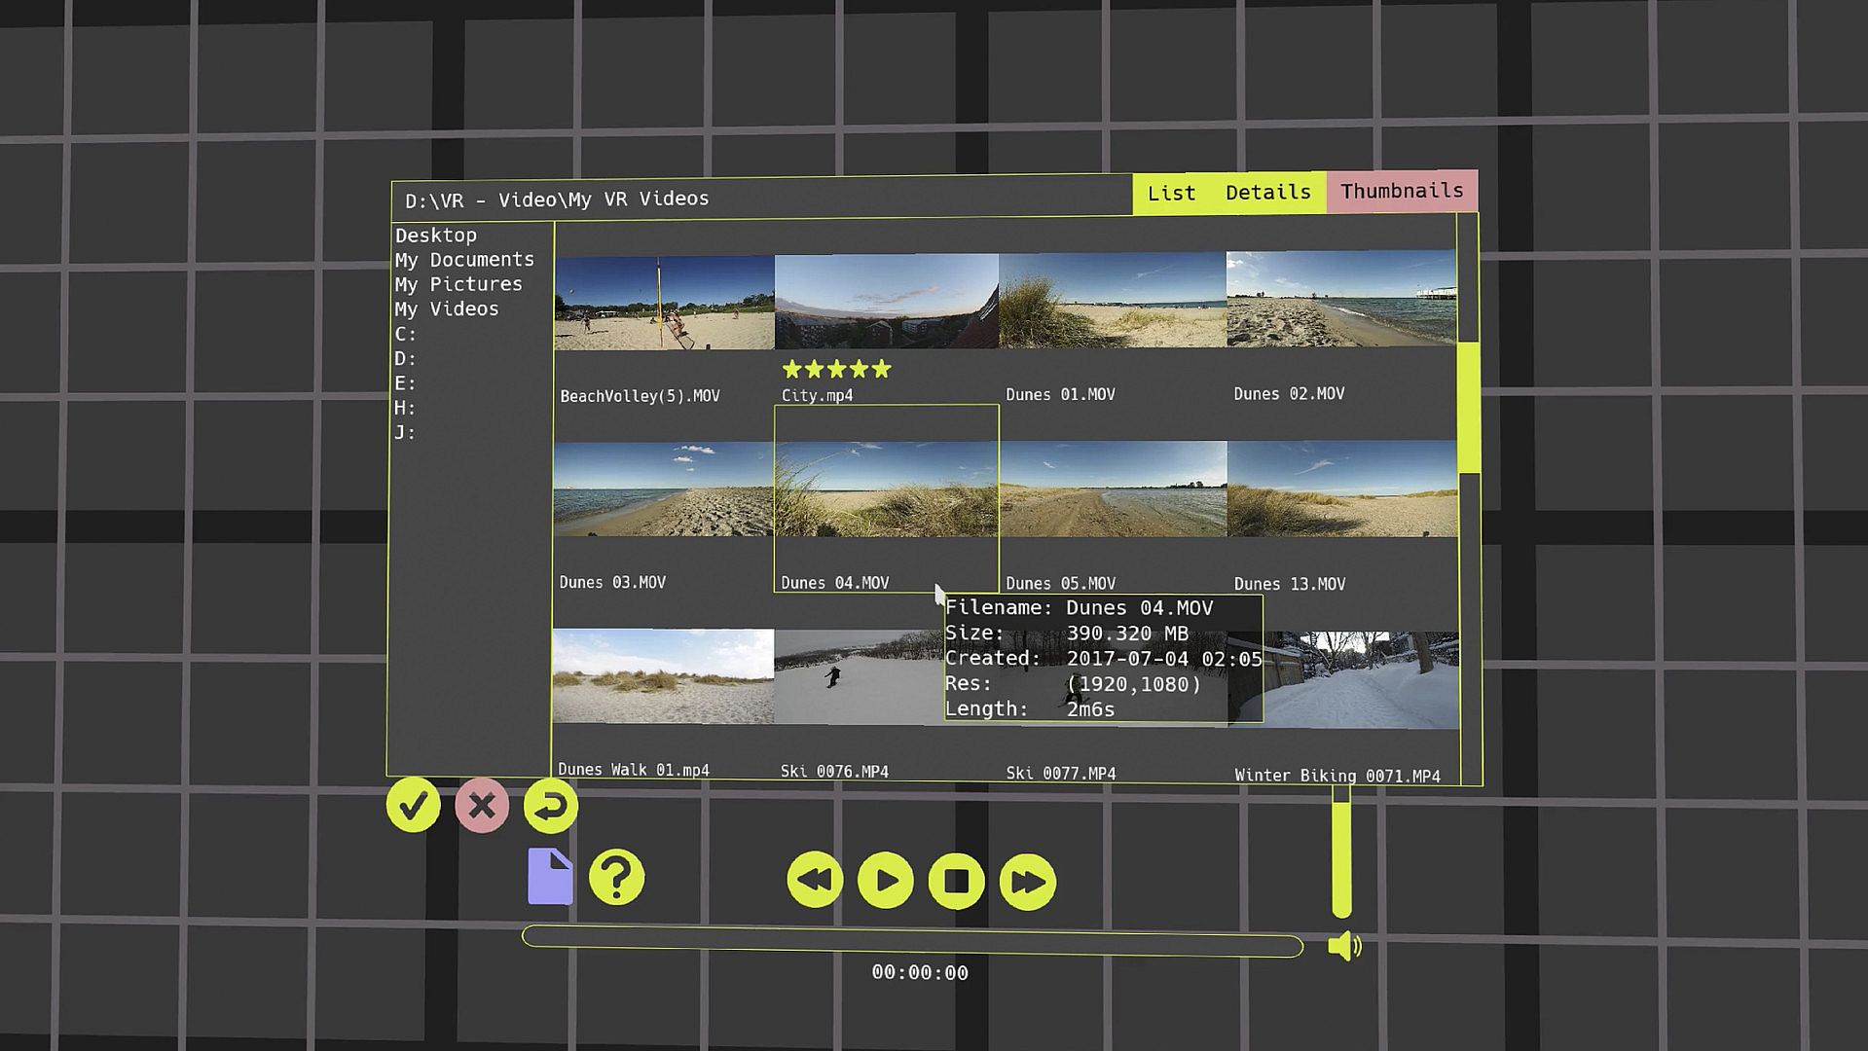Click the fast forward button
This screenshot has height=1051, width=1868.
coord(1027,883)
